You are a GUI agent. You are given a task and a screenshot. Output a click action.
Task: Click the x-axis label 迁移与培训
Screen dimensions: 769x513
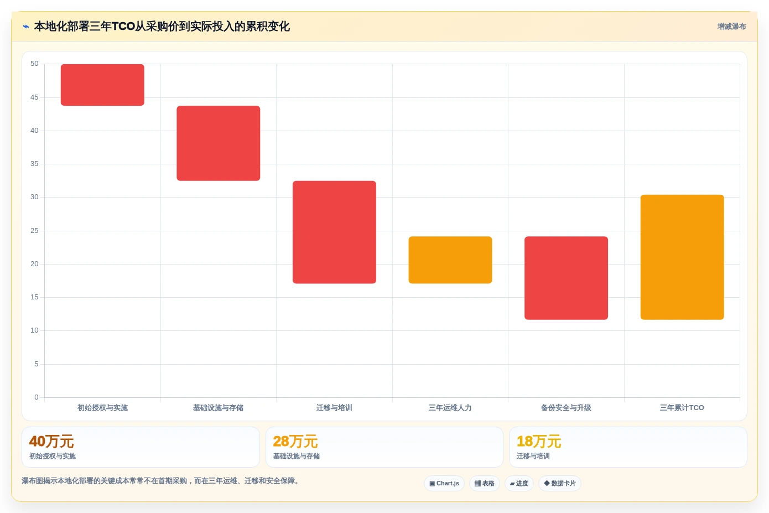click(x=334, y=408)
